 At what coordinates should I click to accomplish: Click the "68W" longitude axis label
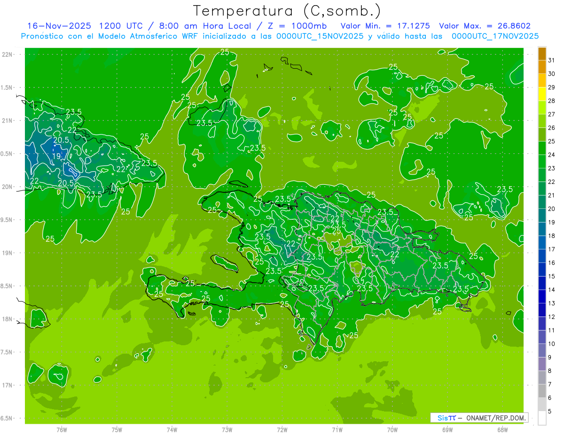pos(502,430)
